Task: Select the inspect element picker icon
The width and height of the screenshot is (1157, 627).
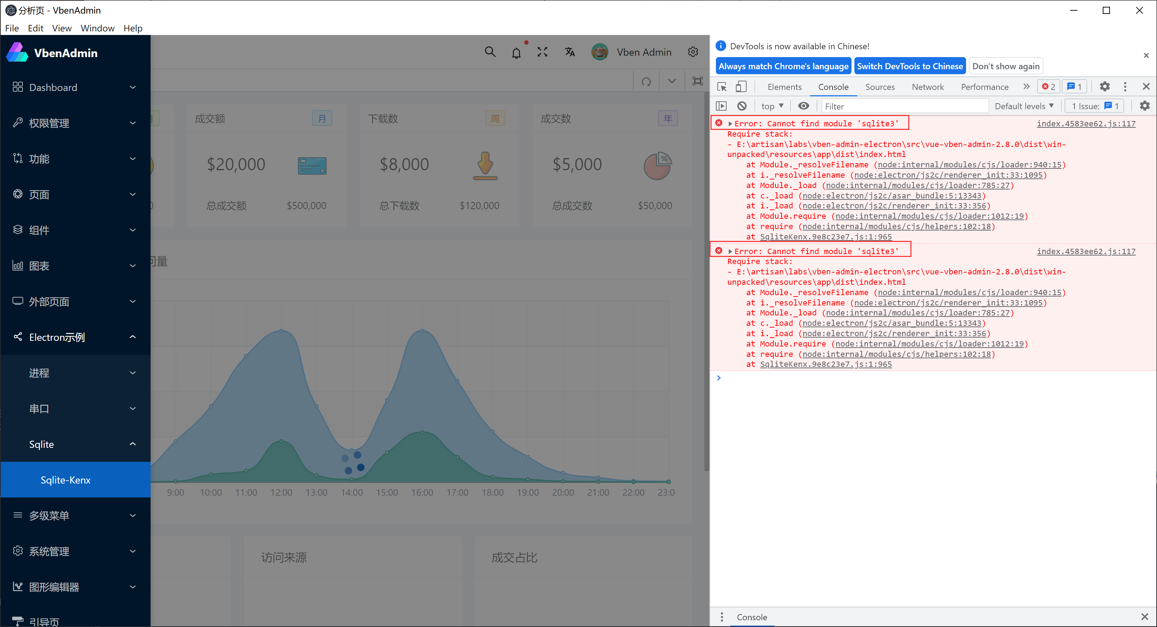Action: click(722, 87)
